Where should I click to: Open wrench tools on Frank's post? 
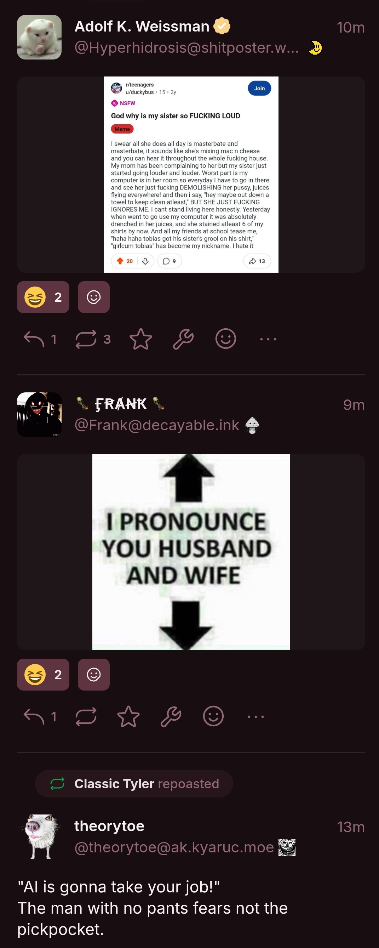[171, 716]
